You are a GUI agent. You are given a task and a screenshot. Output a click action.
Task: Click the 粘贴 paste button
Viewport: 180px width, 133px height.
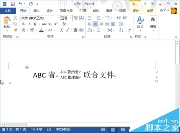tap(7, 24)
